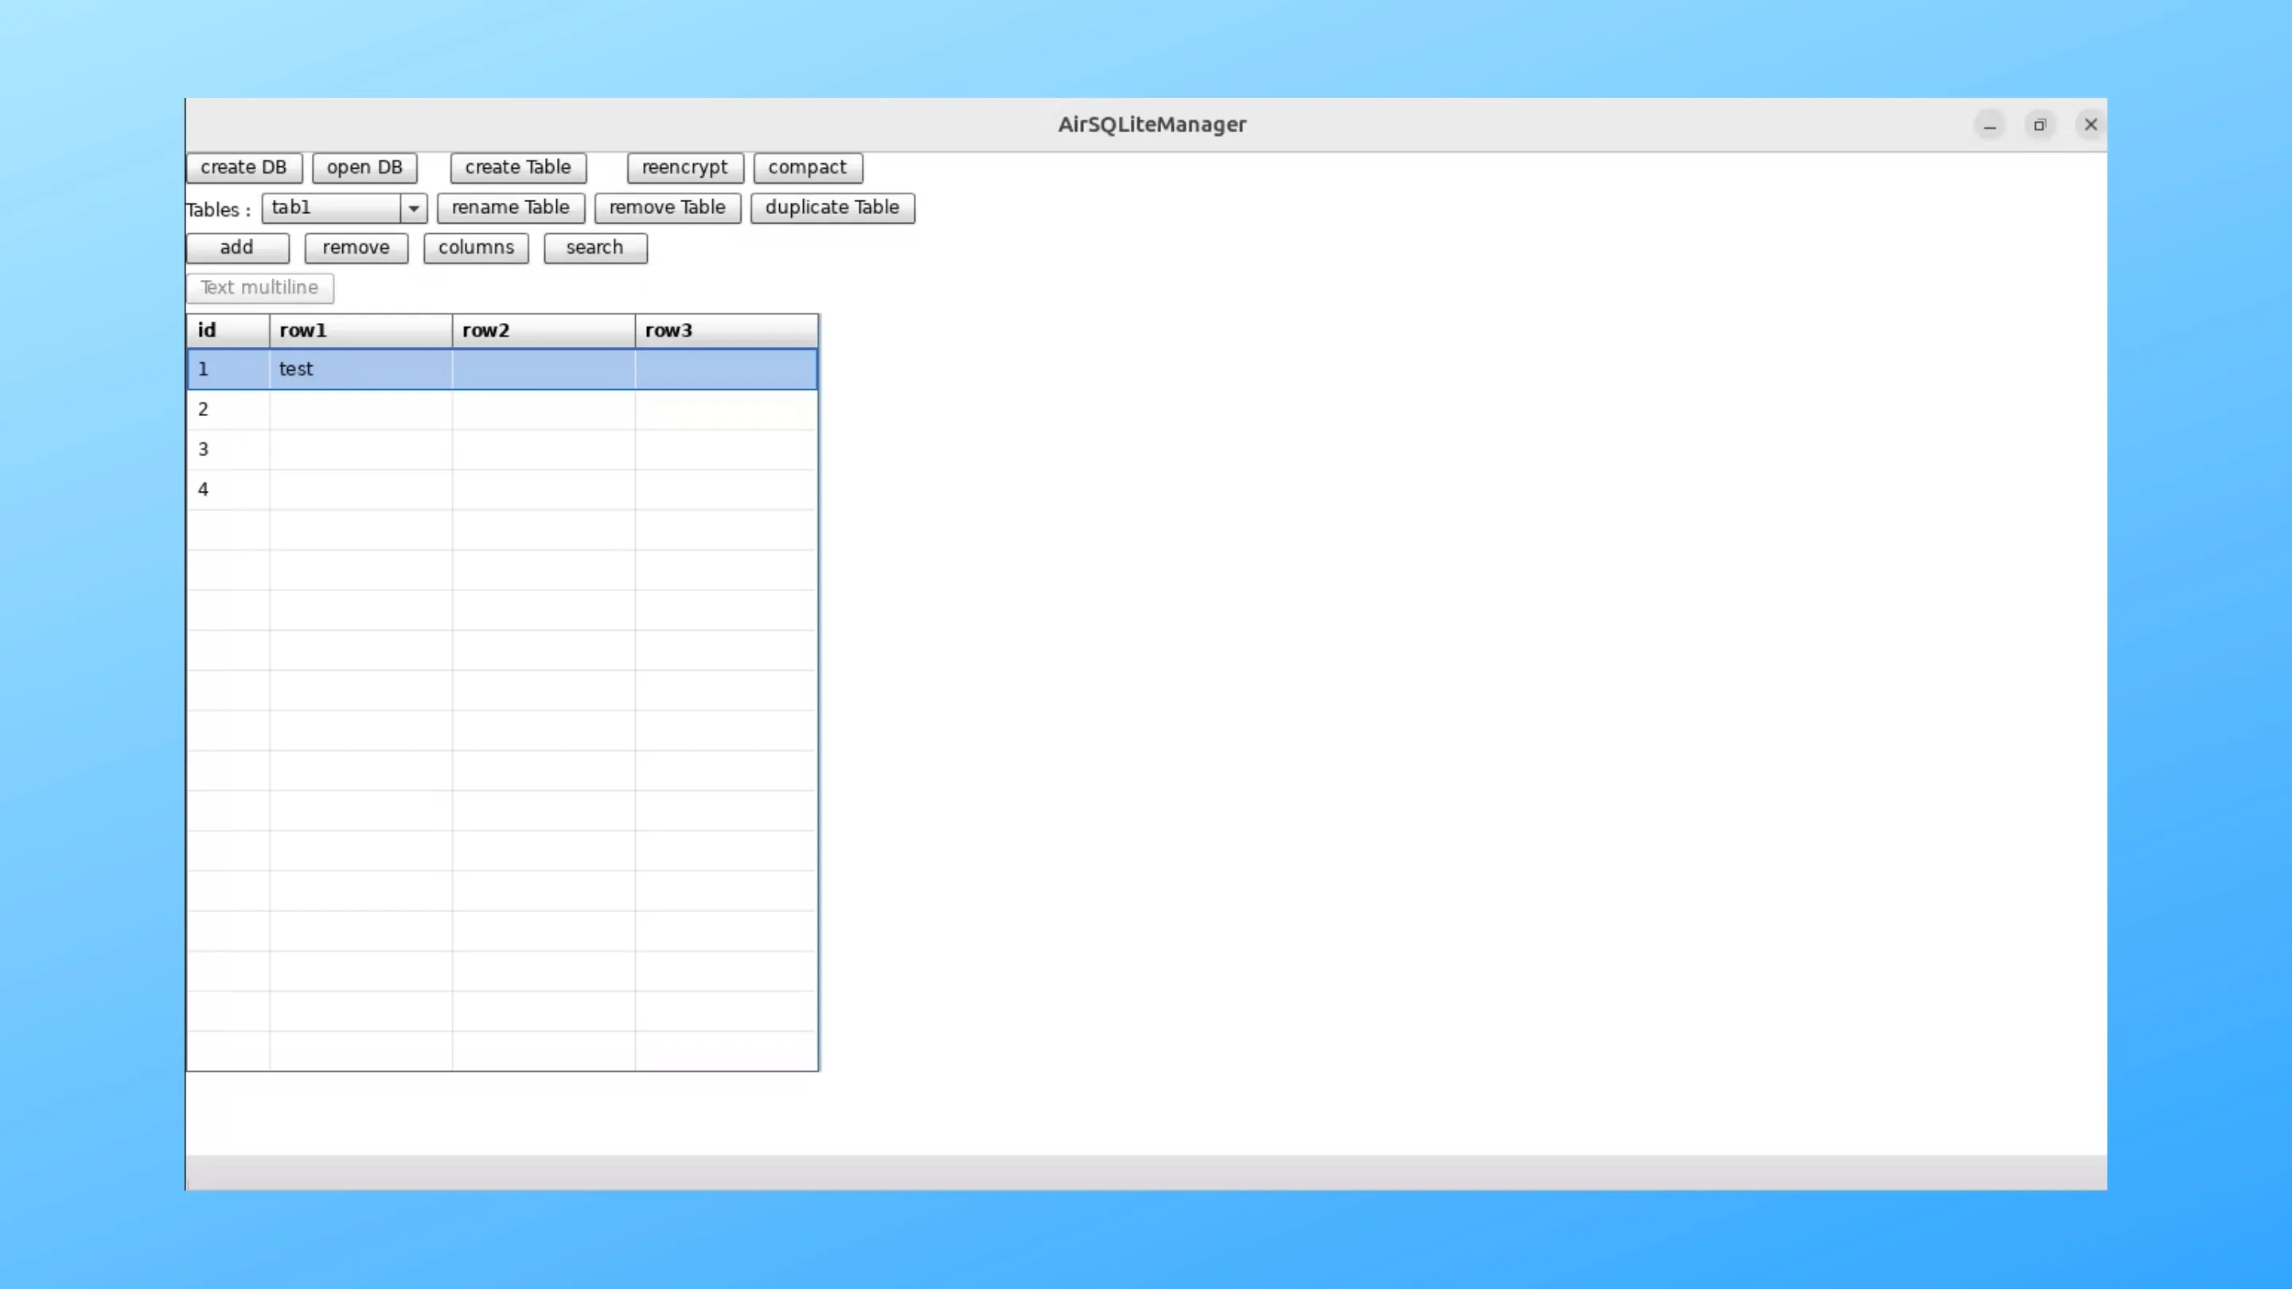This screenshot has height=1289, width=2292.
Task: Click the search button
Action: point(594,247)
